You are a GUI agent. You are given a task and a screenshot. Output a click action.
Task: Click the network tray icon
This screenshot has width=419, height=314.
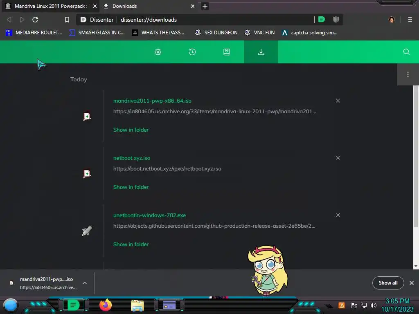coord(364,305)
